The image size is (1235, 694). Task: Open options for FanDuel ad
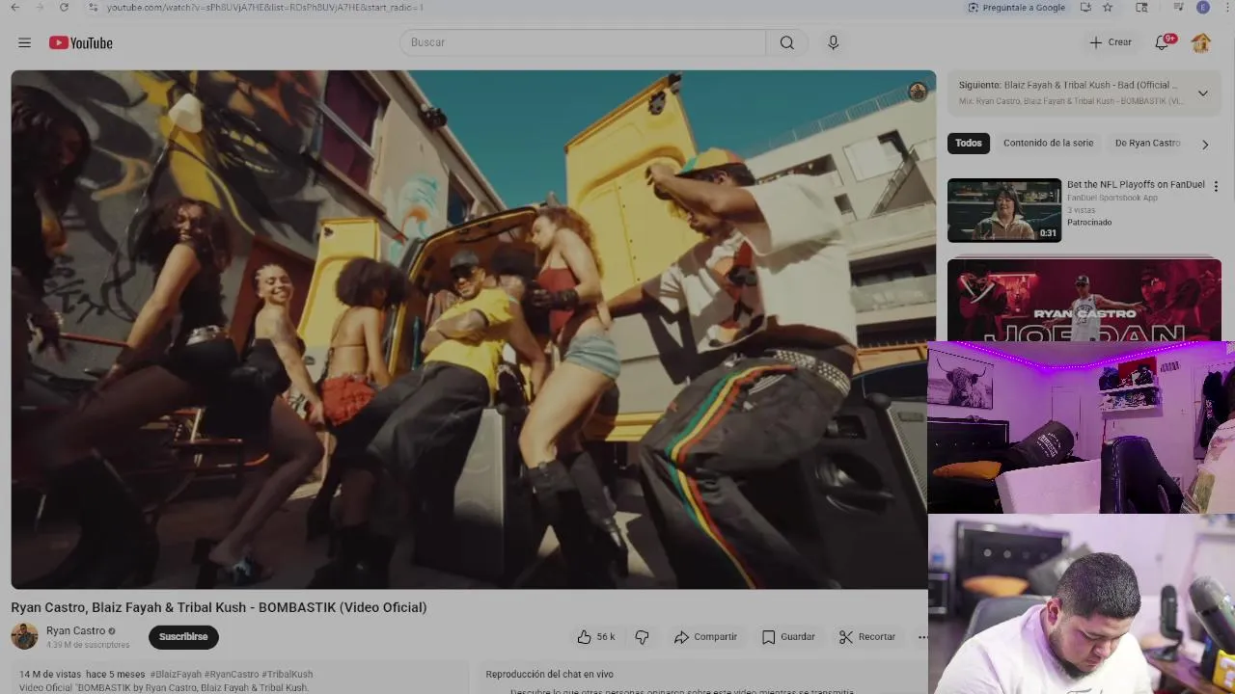[1216, 186]
